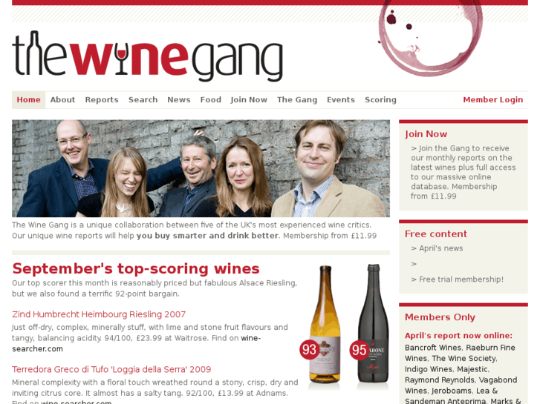Select Join Now in the navigation bar
Screen dimensions: 540x404
coord(249,100)
